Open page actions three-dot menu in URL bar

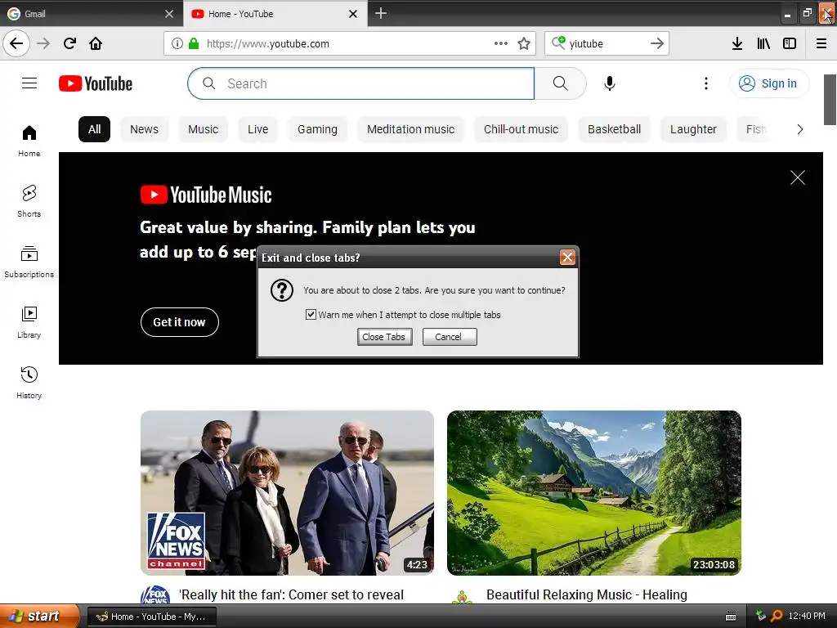tap(501, 43)
